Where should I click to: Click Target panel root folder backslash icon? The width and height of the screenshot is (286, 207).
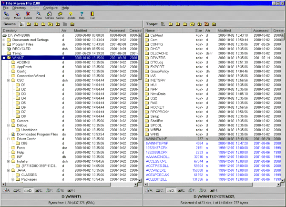pyautogui.click(x=171, y=24)
